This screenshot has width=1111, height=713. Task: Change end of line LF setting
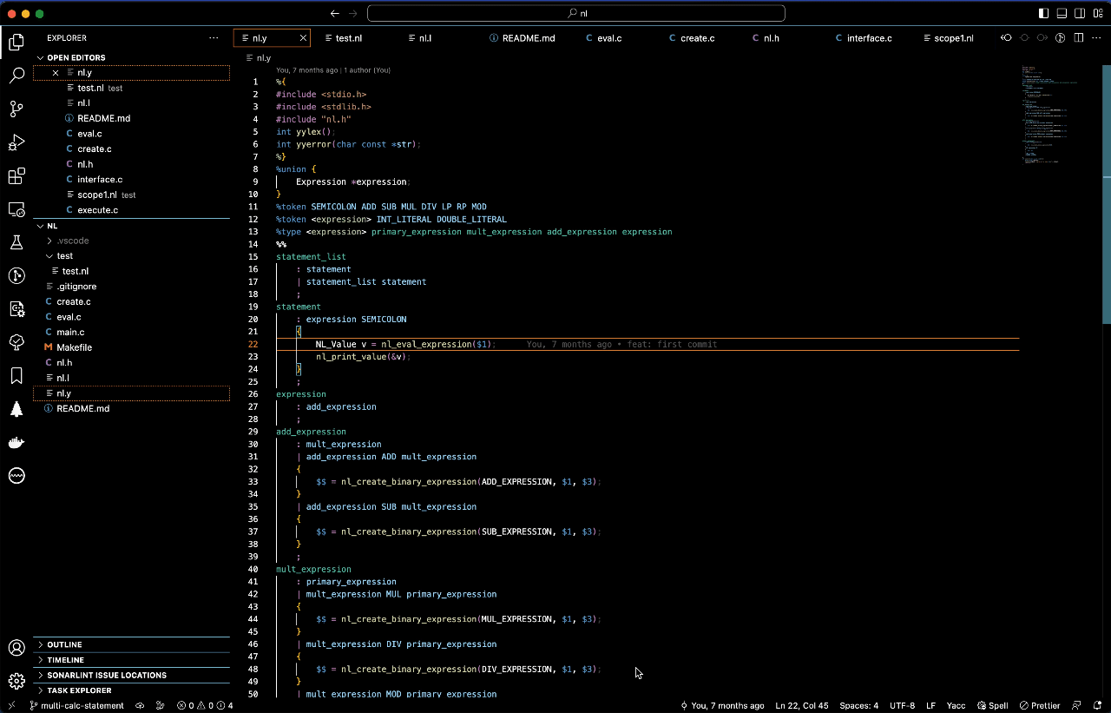point(930,705)
